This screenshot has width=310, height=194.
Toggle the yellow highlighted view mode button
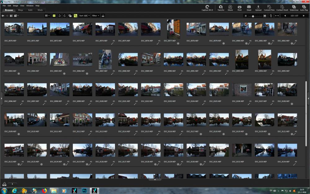54,16
